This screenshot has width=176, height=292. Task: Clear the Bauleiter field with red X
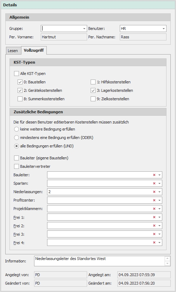click(154, 175)
